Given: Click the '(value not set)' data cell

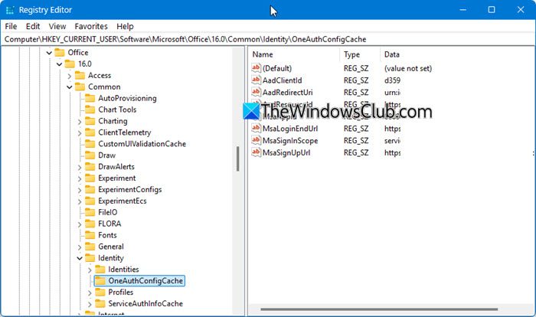Looking at the screenshot, I should 408,68.
